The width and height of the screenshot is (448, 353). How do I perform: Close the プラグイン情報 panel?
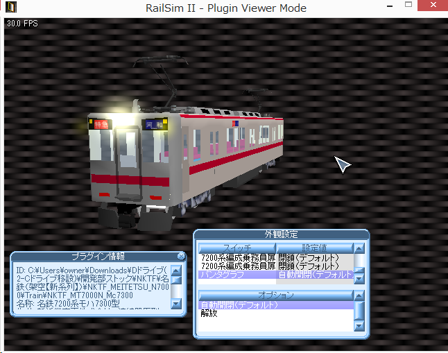coord(181,256)
